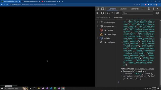This screenshot has height=90, width=161.
Task: Open Visual Studio Code from taskbar
Action: [x=51, y=88]
